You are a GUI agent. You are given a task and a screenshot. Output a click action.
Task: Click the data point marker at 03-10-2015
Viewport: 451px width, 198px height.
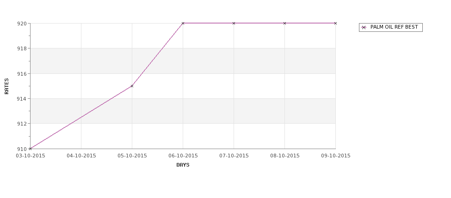tap(30, 149)
